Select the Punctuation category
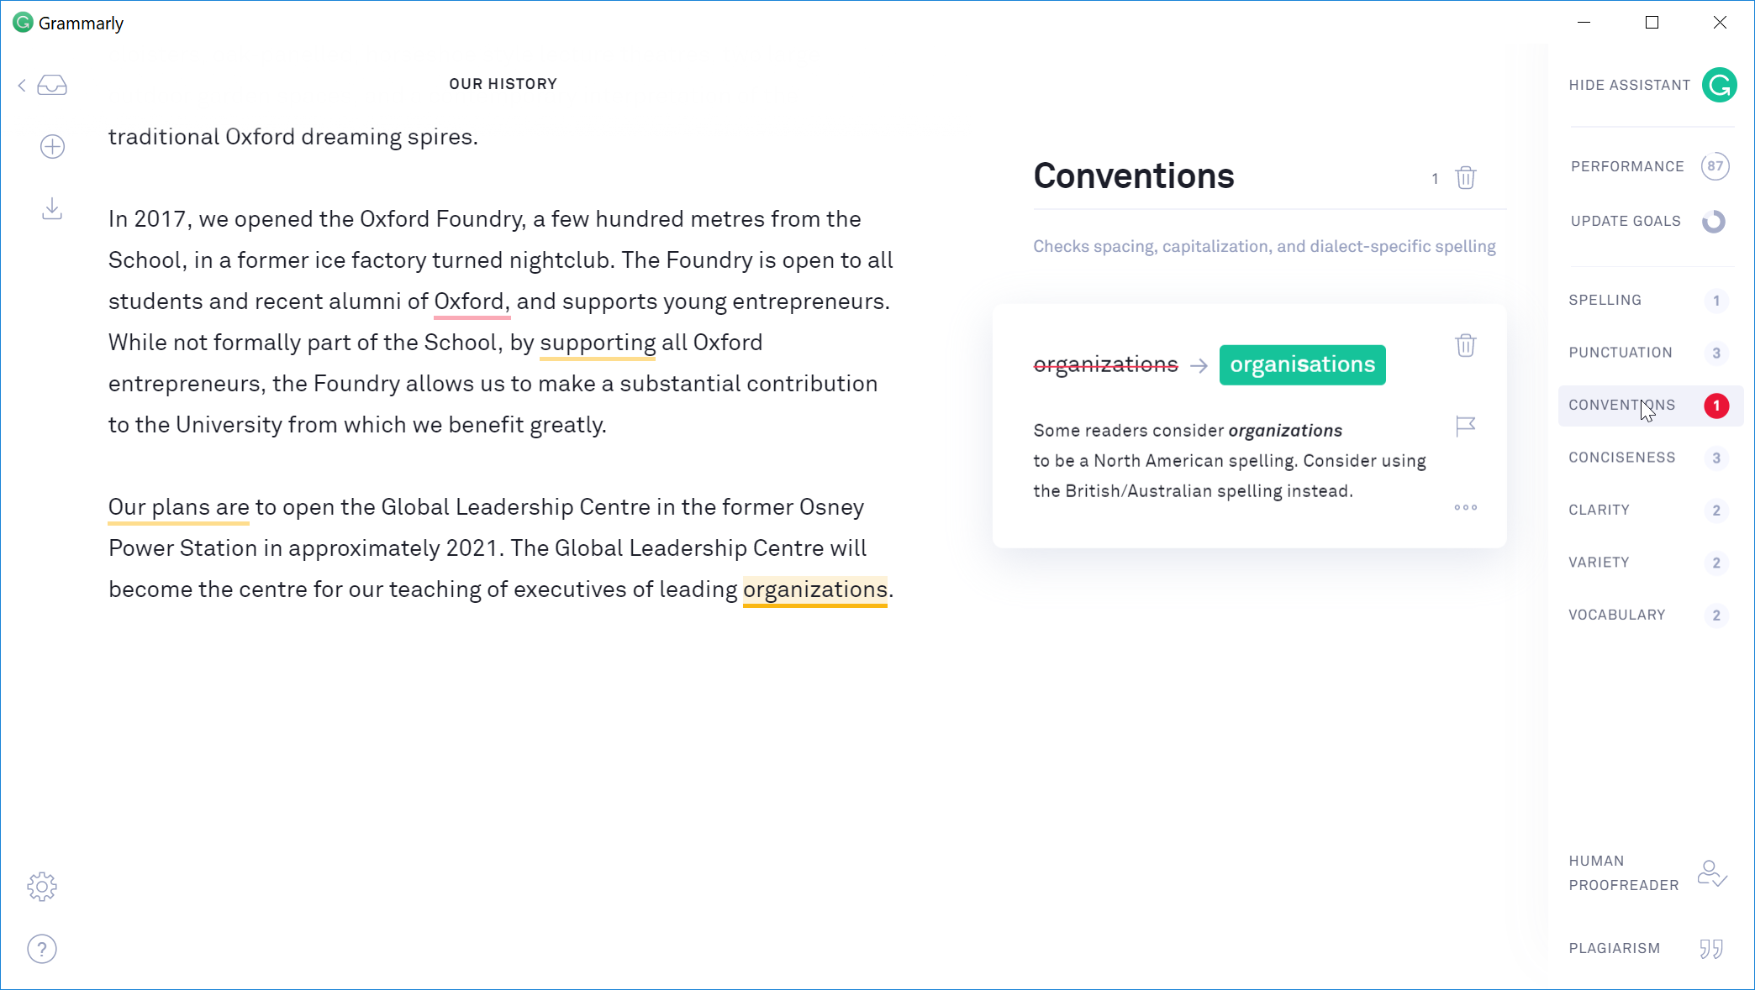Image resolution: width=1755 pixels, height=990 pixels. click(x=1650, y=353)
